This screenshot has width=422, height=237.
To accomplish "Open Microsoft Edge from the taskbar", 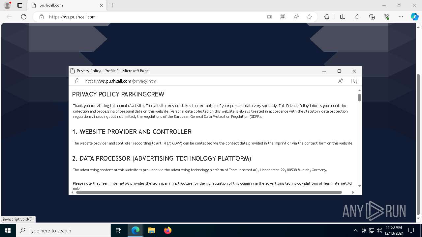I will coord(136,230).
